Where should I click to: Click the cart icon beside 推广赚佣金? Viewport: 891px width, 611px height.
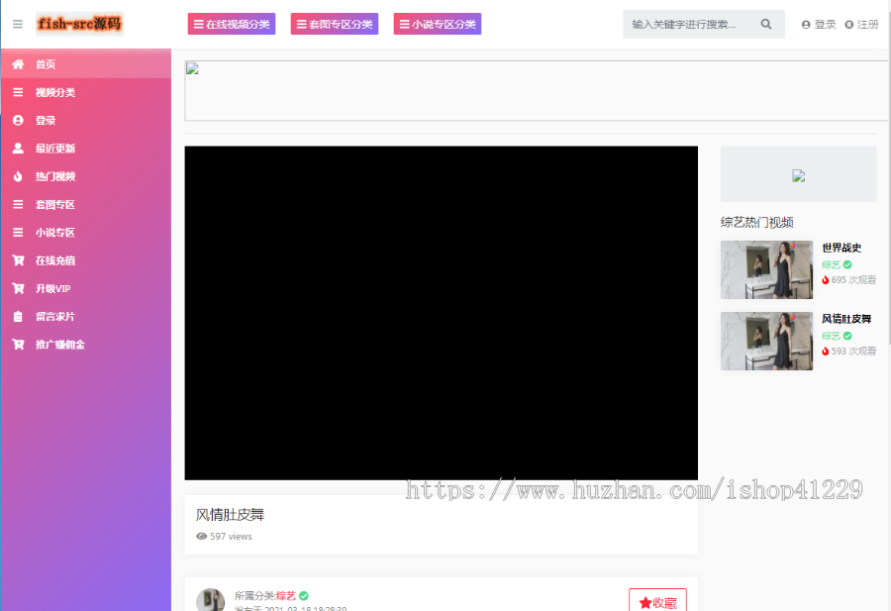tap(18, 345)
